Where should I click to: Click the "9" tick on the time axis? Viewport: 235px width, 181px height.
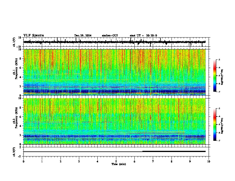[190, 161]
